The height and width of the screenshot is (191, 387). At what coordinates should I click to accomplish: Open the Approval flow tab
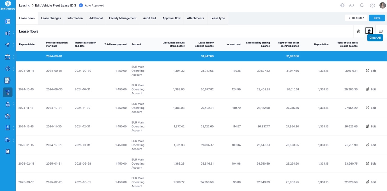(171, 18)
